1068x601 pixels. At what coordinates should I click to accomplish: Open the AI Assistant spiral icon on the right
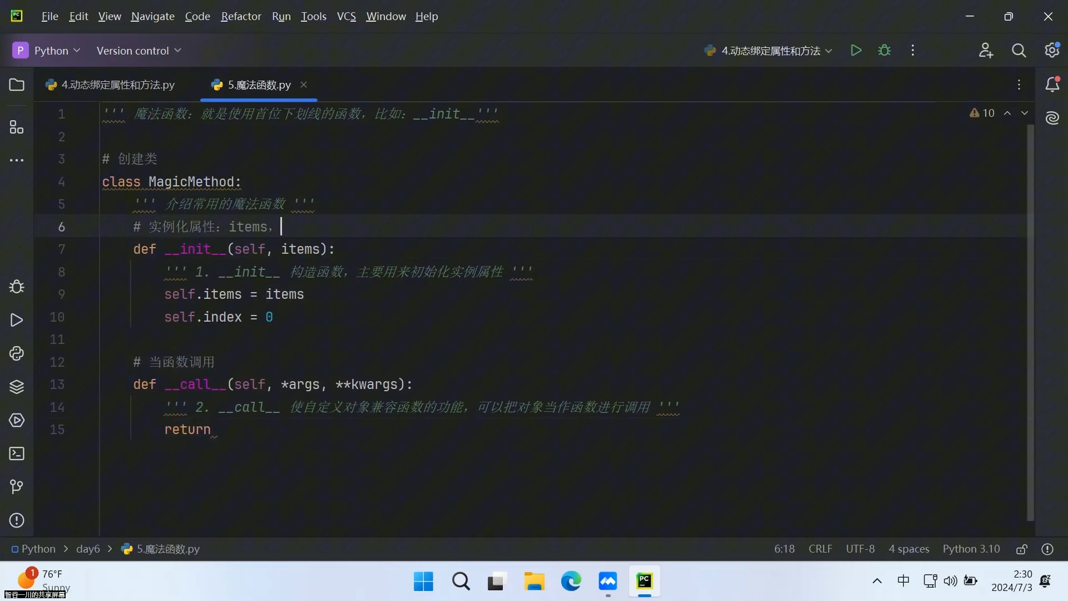pos(1052,118)
